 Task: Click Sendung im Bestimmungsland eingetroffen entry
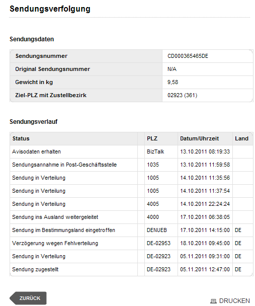(x=63, y=230)
